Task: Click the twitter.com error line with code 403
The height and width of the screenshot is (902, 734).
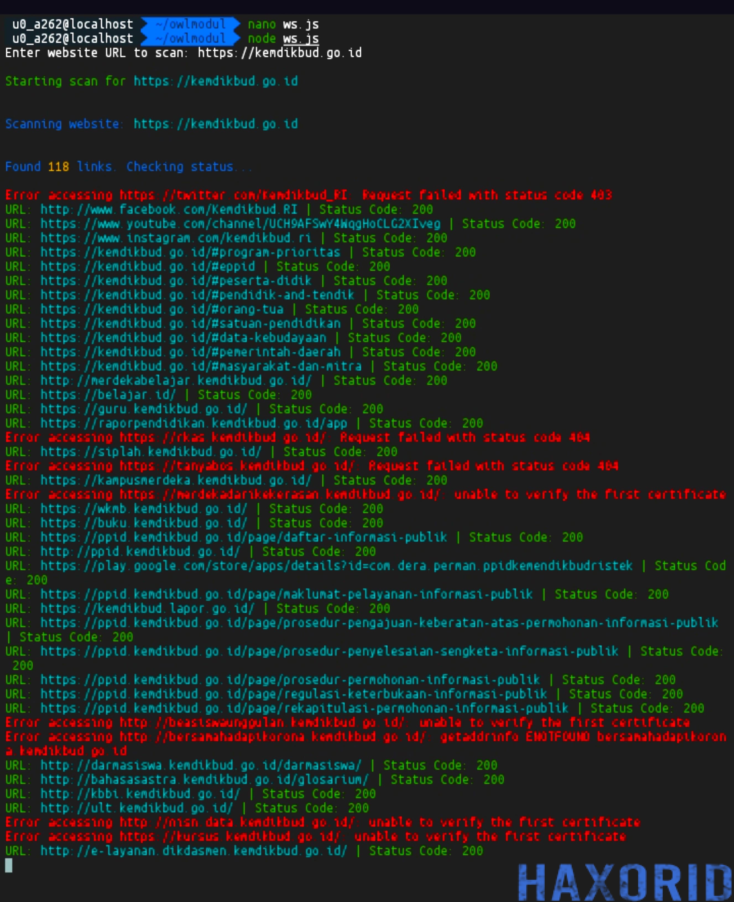Action: (x=309, y=195)
